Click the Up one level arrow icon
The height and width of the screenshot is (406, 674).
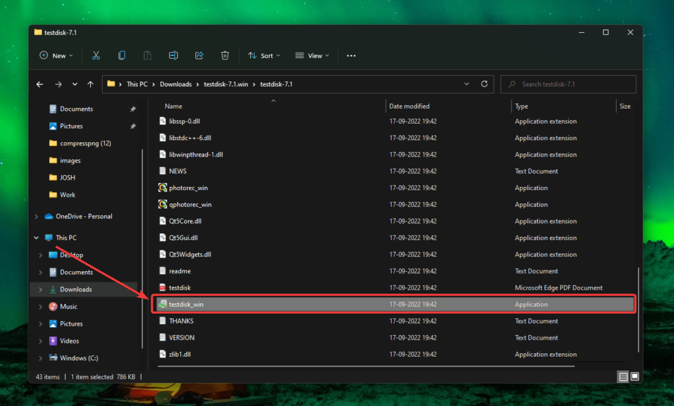tap(91, 84)
